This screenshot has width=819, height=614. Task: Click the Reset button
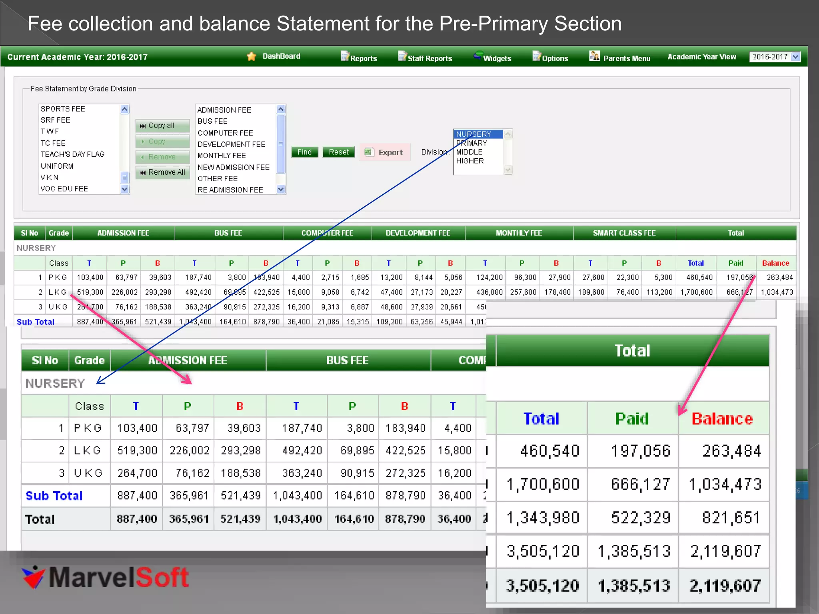339,152
